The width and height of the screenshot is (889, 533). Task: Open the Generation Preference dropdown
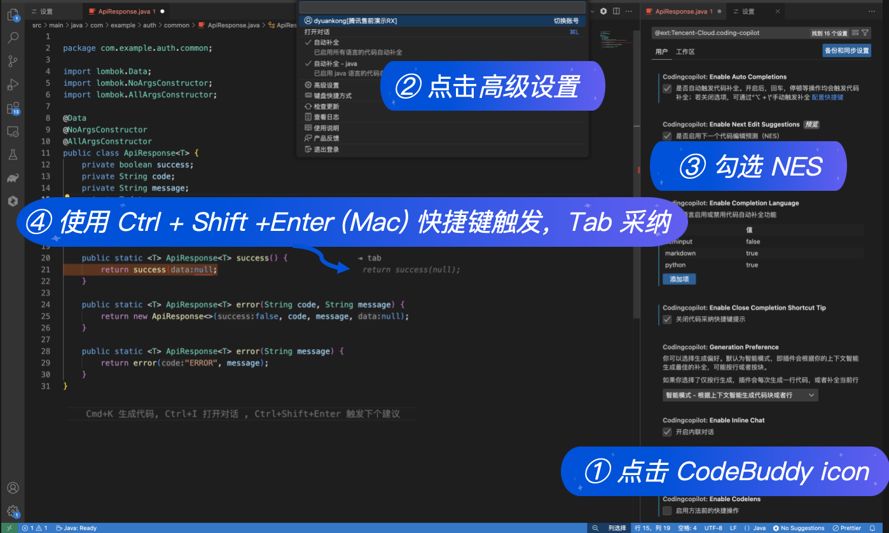pyautogui.click(x=740, y=395)
